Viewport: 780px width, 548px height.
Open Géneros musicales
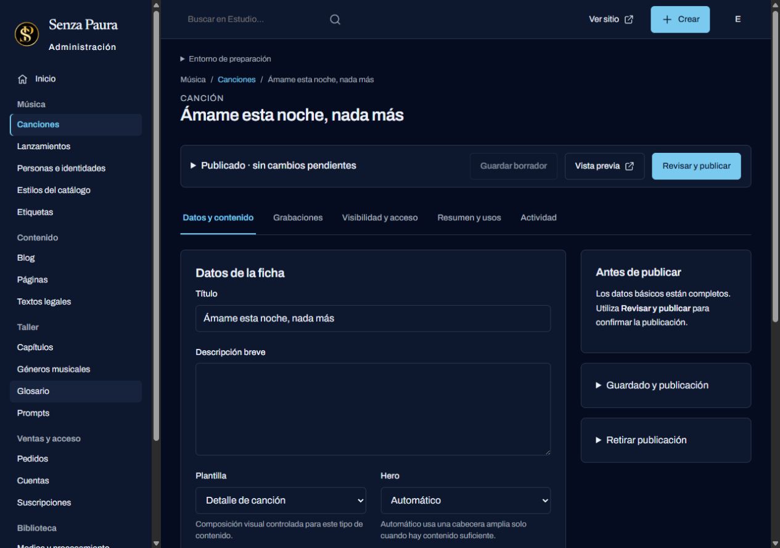[76, 369]
